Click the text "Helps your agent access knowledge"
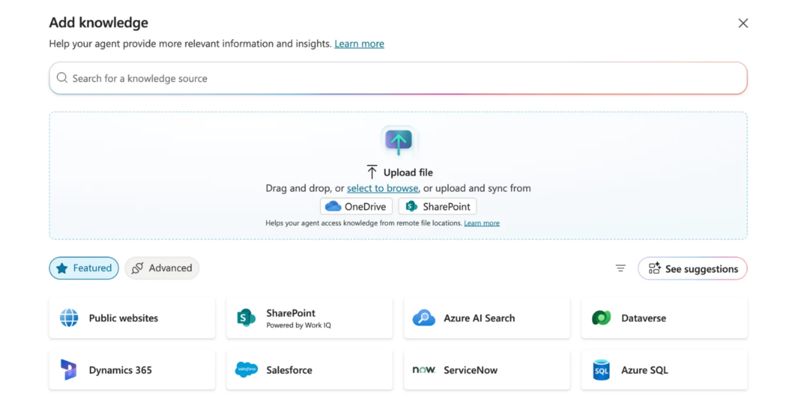This screenshot has width=800, height=400. (x=322, y=223)
